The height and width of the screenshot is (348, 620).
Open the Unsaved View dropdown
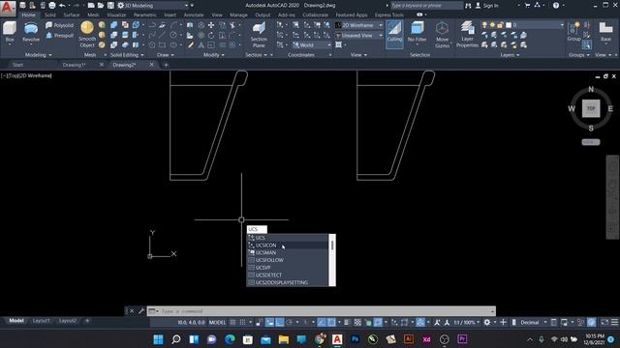[359, 36]
